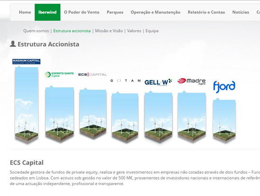260x196 pixels.
Task: Select the GOTAN wind farm column
Action: click(125, 117)
